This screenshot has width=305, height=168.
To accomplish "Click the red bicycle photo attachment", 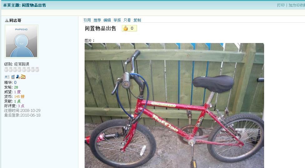I will (x=174, y=105).
